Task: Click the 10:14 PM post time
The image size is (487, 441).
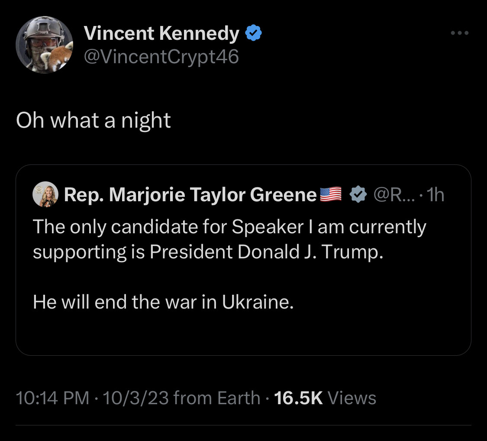Action: pos(52,398)
